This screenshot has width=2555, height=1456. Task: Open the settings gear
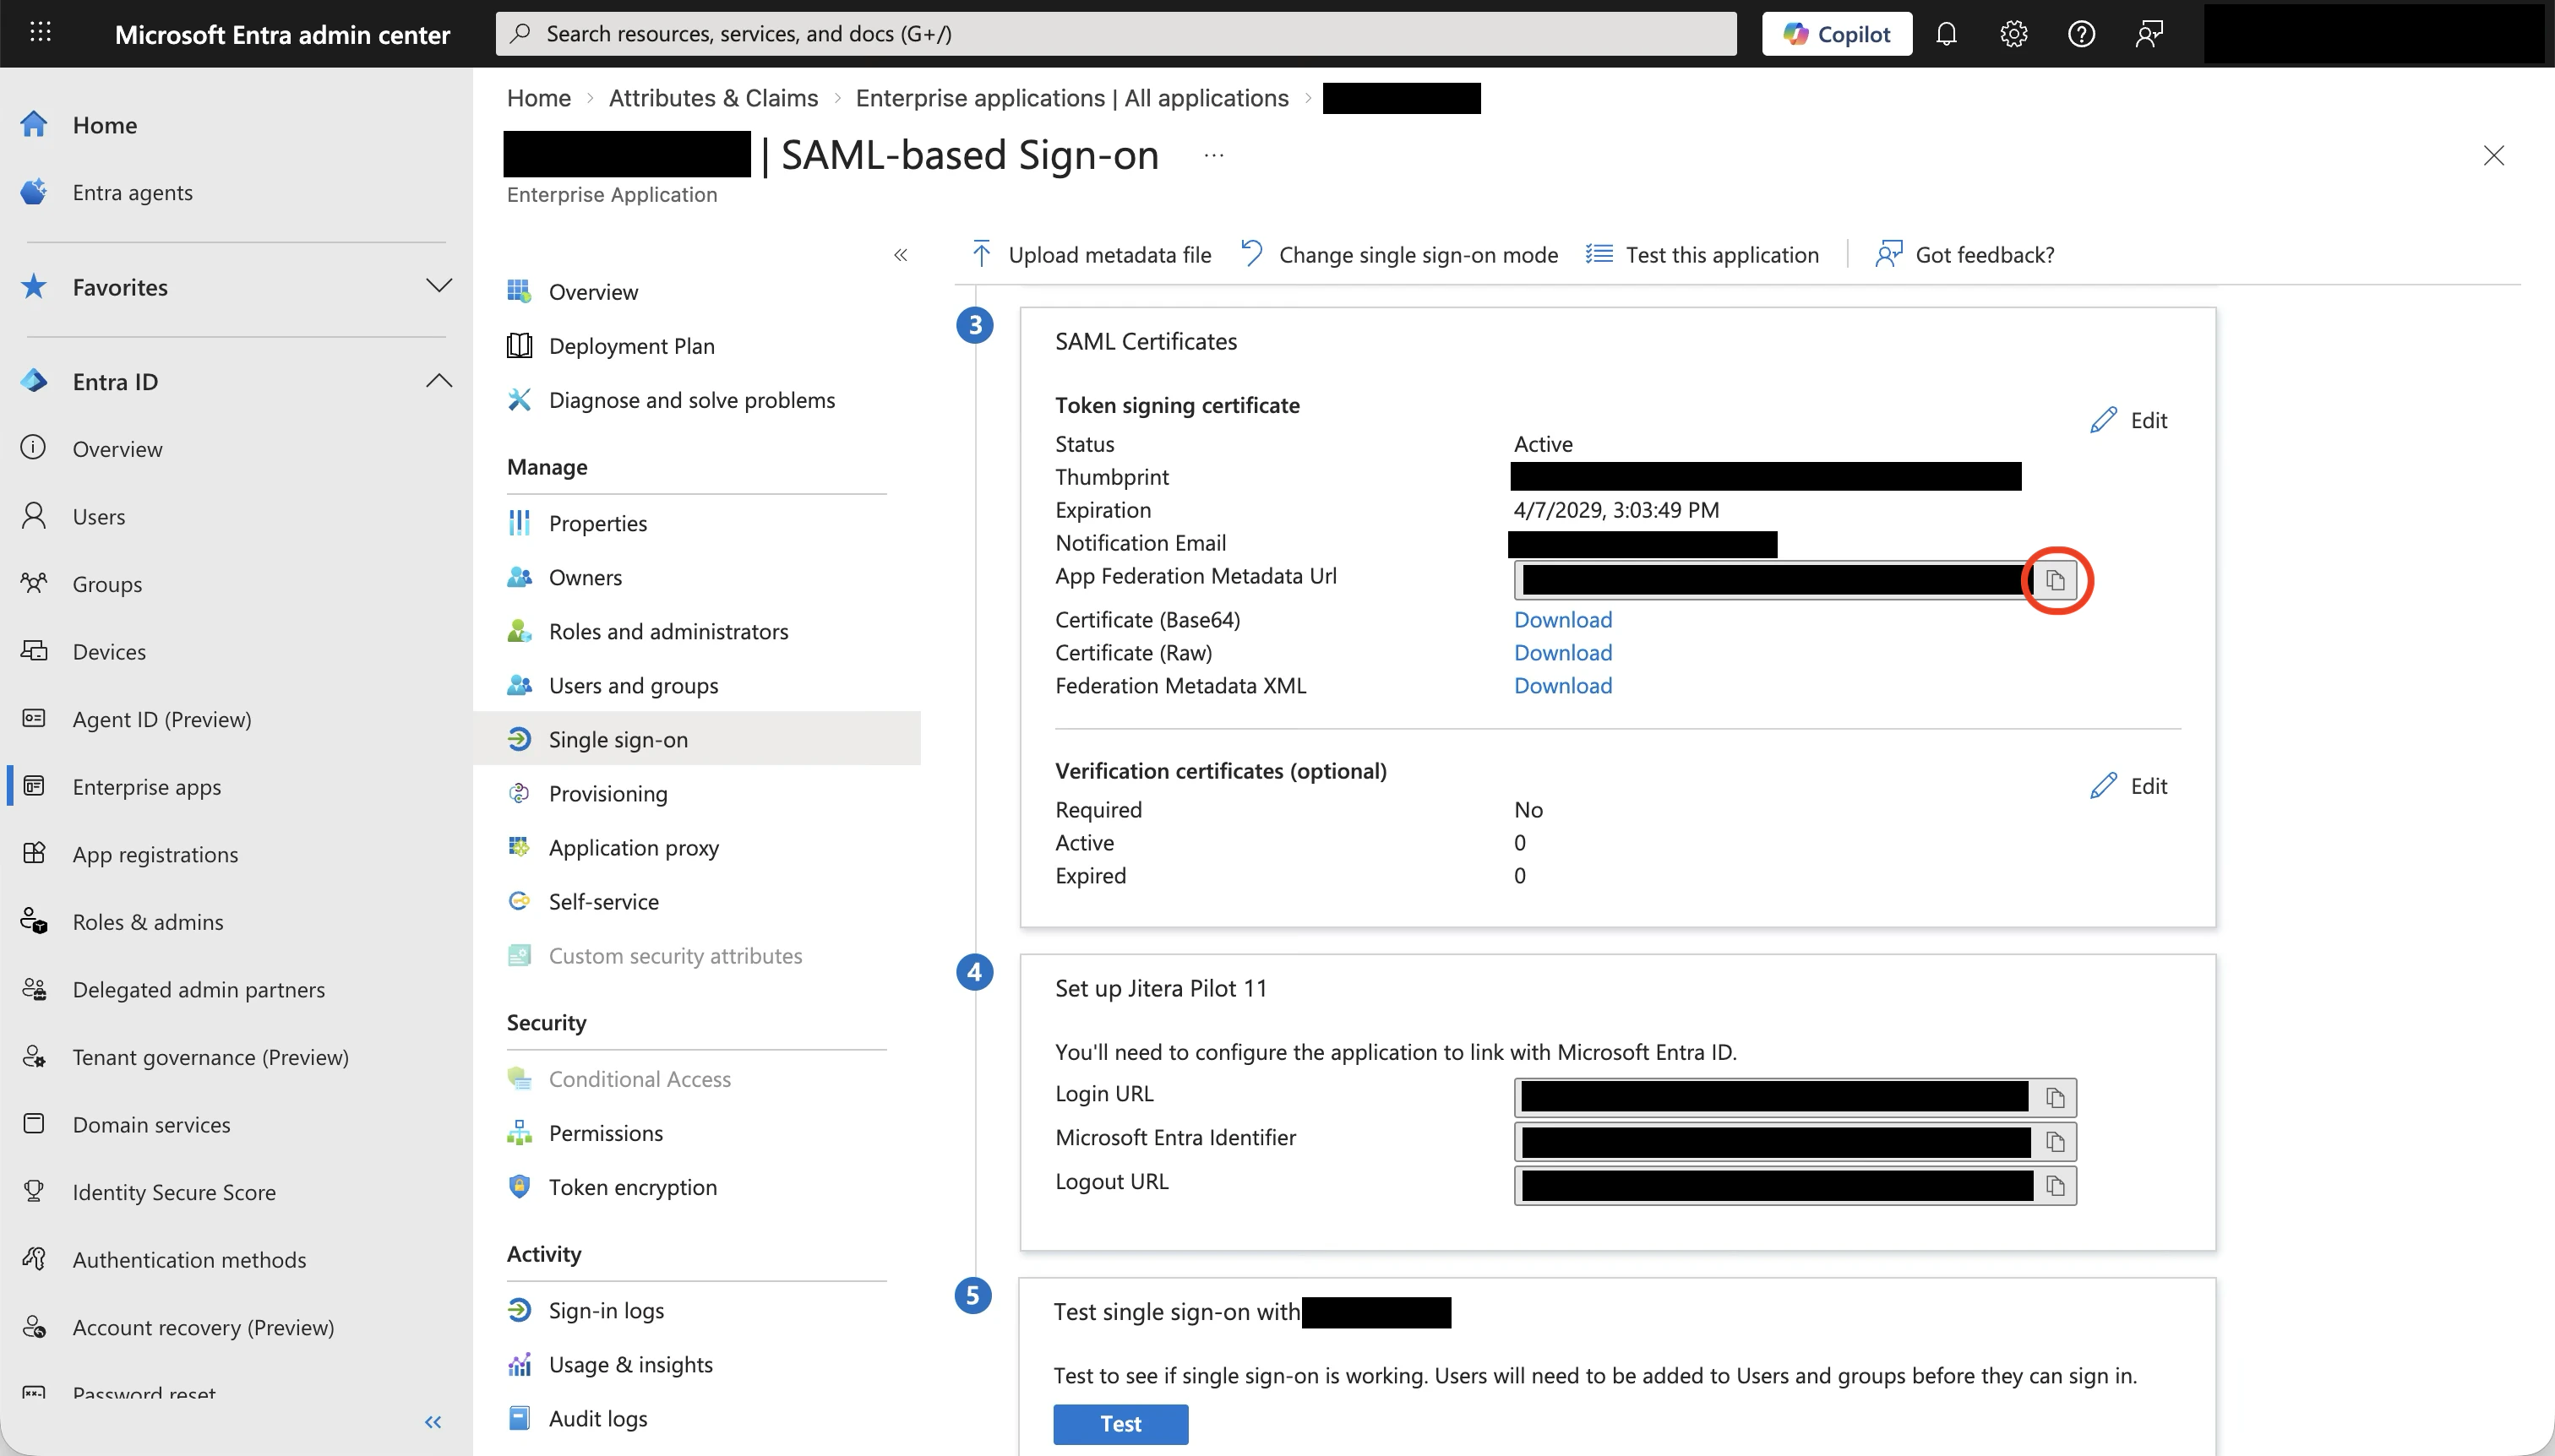[2013, 34]
